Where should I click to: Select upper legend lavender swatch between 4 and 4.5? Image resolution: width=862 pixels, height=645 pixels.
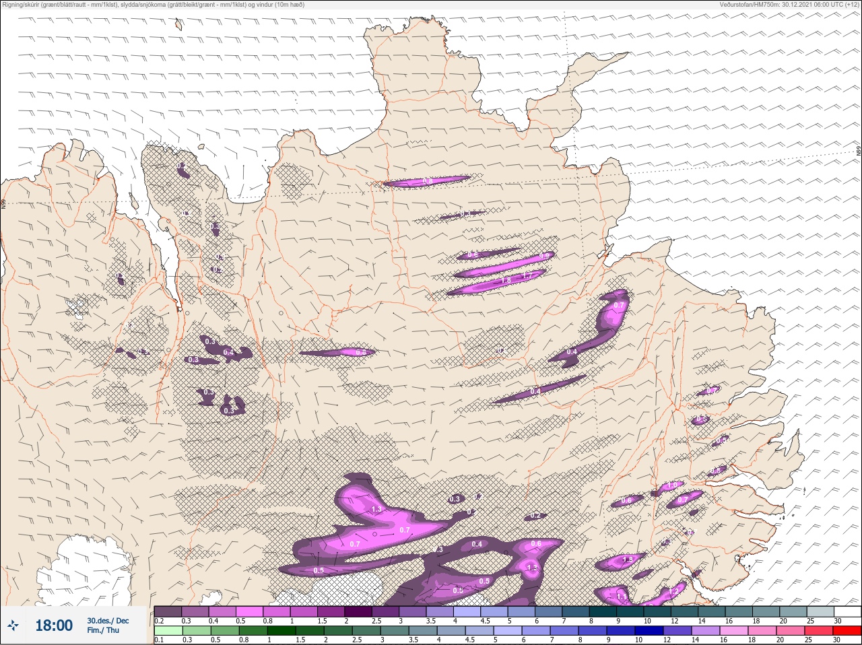coord(467,611)
